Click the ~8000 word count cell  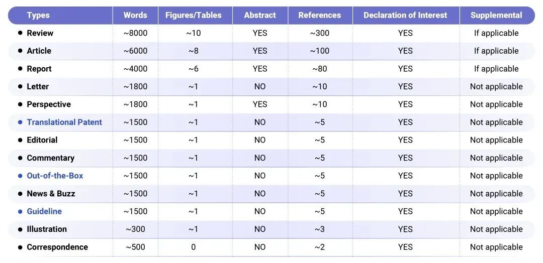click(135, 33)
